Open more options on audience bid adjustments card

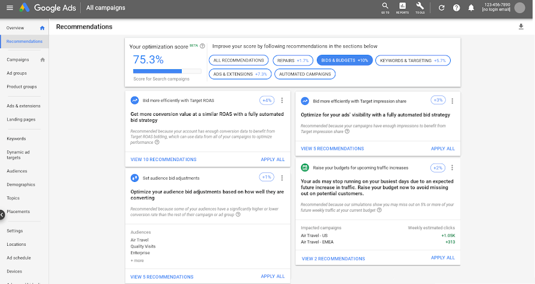pyautogui.click(x=282, y=178)
